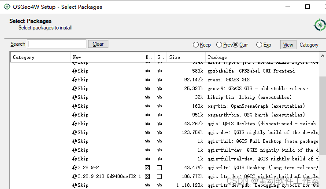Select the Prev radio button

click(219, 44)
